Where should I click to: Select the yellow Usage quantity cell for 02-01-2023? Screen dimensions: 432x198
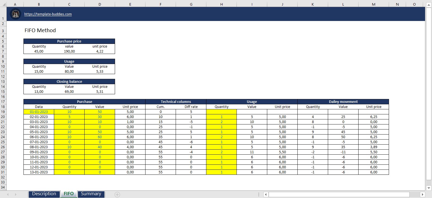(221, 117)
